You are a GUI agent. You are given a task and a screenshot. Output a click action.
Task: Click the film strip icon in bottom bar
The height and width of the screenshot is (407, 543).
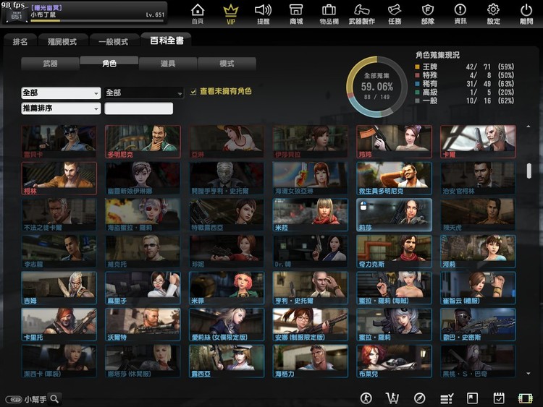[526, 399]
